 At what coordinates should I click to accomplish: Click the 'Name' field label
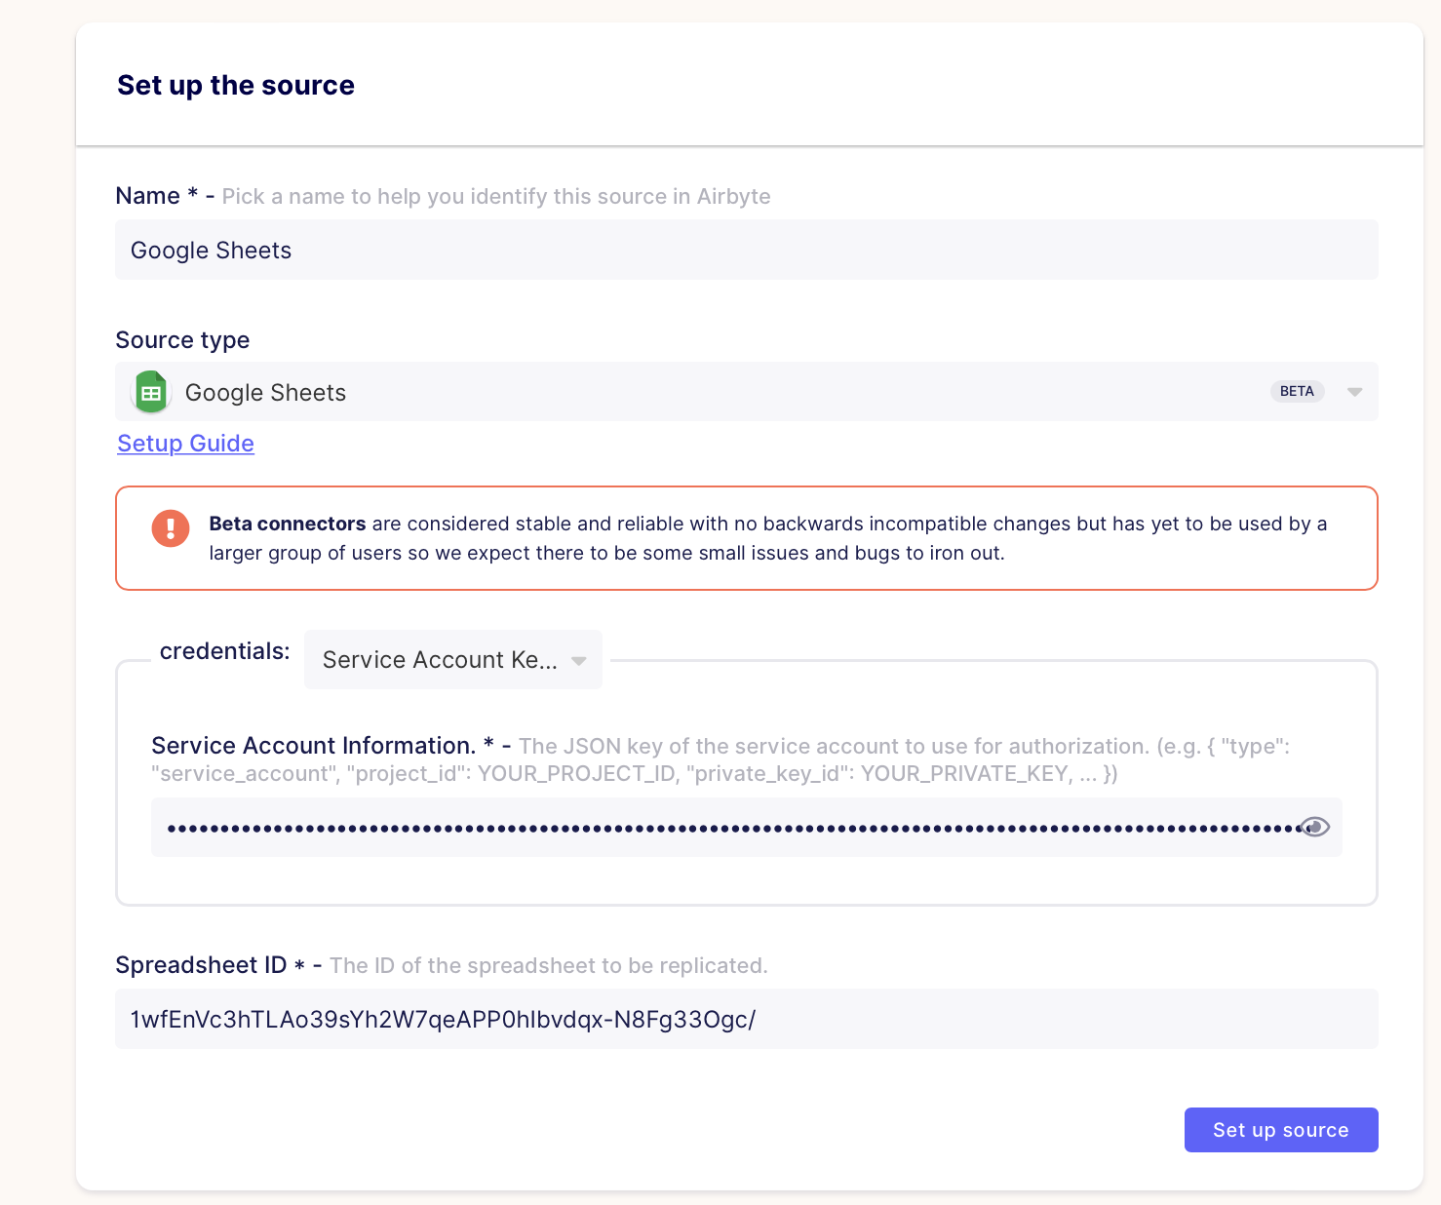[147, 196]
